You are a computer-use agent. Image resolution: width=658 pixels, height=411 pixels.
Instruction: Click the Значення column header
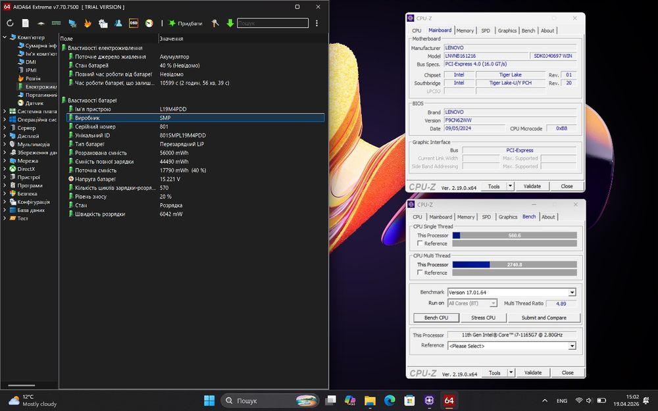coord(243,39)
